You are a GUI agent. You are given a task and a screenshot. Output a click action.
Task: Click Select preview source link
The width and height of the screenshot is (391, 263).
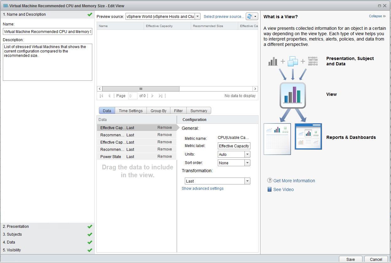pyautogui.click(x=224, y=17)
